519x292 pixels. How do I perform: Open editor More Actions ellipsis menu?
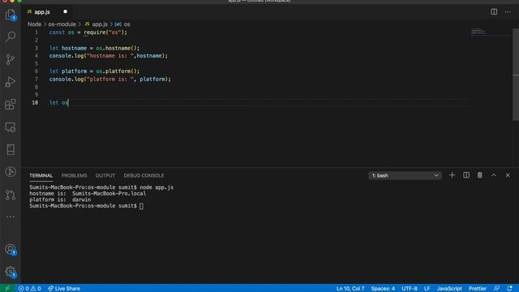point(508,11)
